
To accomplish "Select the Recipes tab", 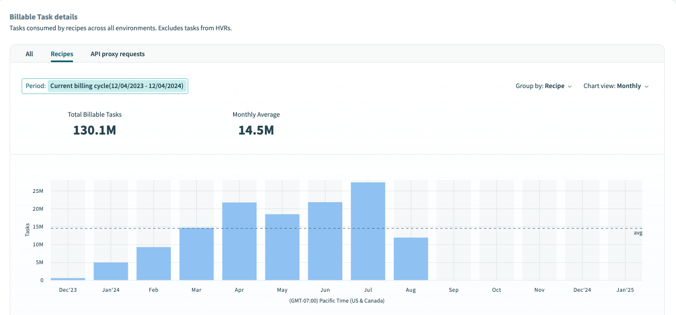I will pyautogui.click(x=62, y=53).
